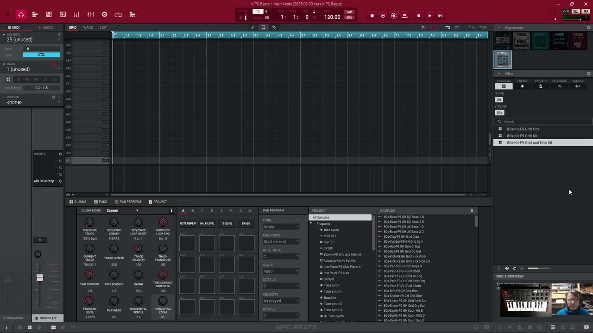Select the eraser tool
Image resolution: width=593 pixels, height=333 pixels.
point(274,27)
